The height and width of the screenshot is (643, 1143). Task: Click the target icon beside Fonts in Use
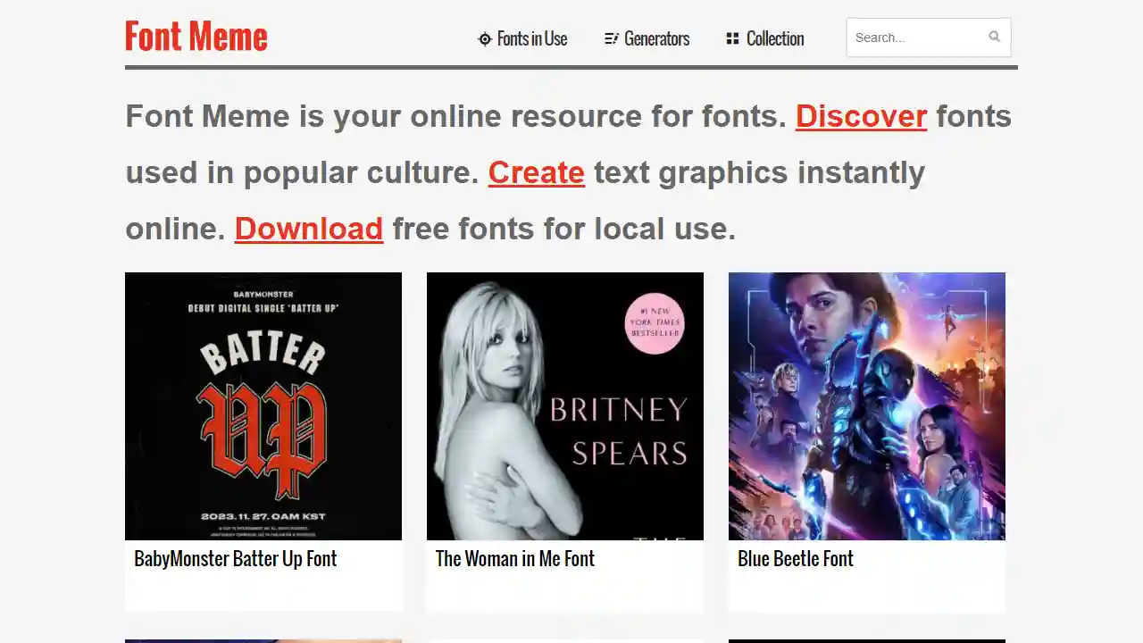485,38
